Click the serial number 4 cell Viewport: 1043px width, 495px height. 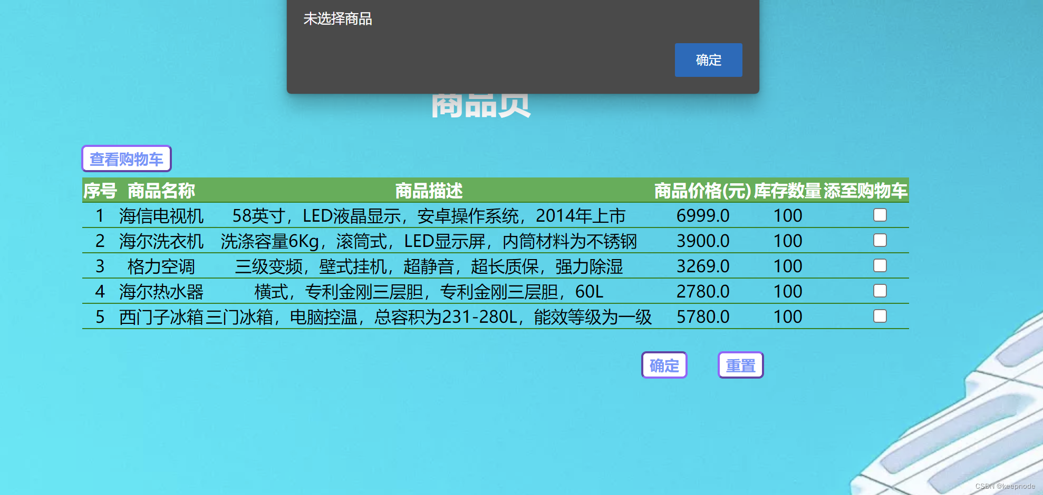(x=100, y=292)
